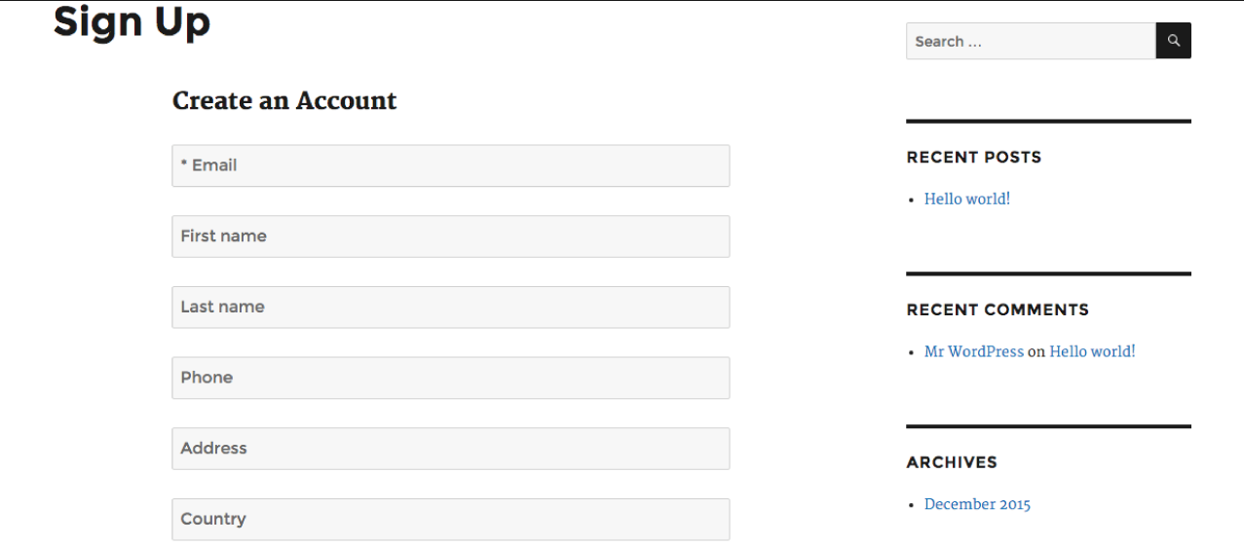This screenshot has height=546, width=1244.
Task: Click into the Phone field
Action: pos(450,378)
